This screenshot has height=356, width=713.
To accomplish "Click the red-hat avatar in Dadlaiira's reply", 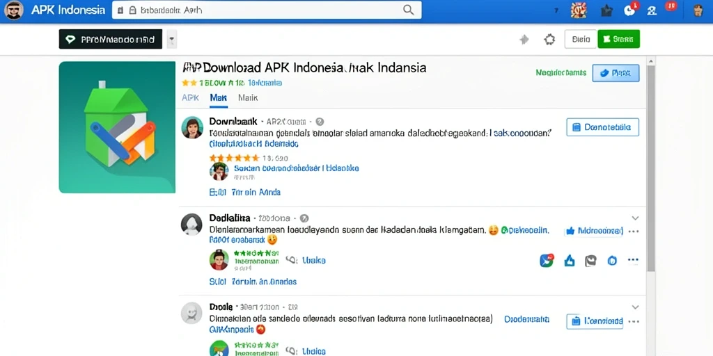I will point(219,260).
